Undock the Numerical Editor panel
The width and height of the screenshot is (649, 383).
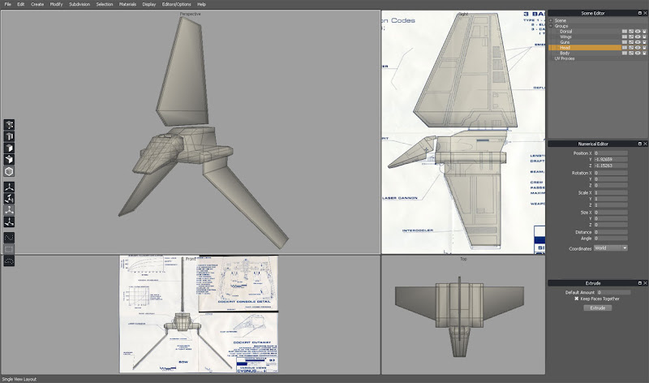click(x=639, y=144)
